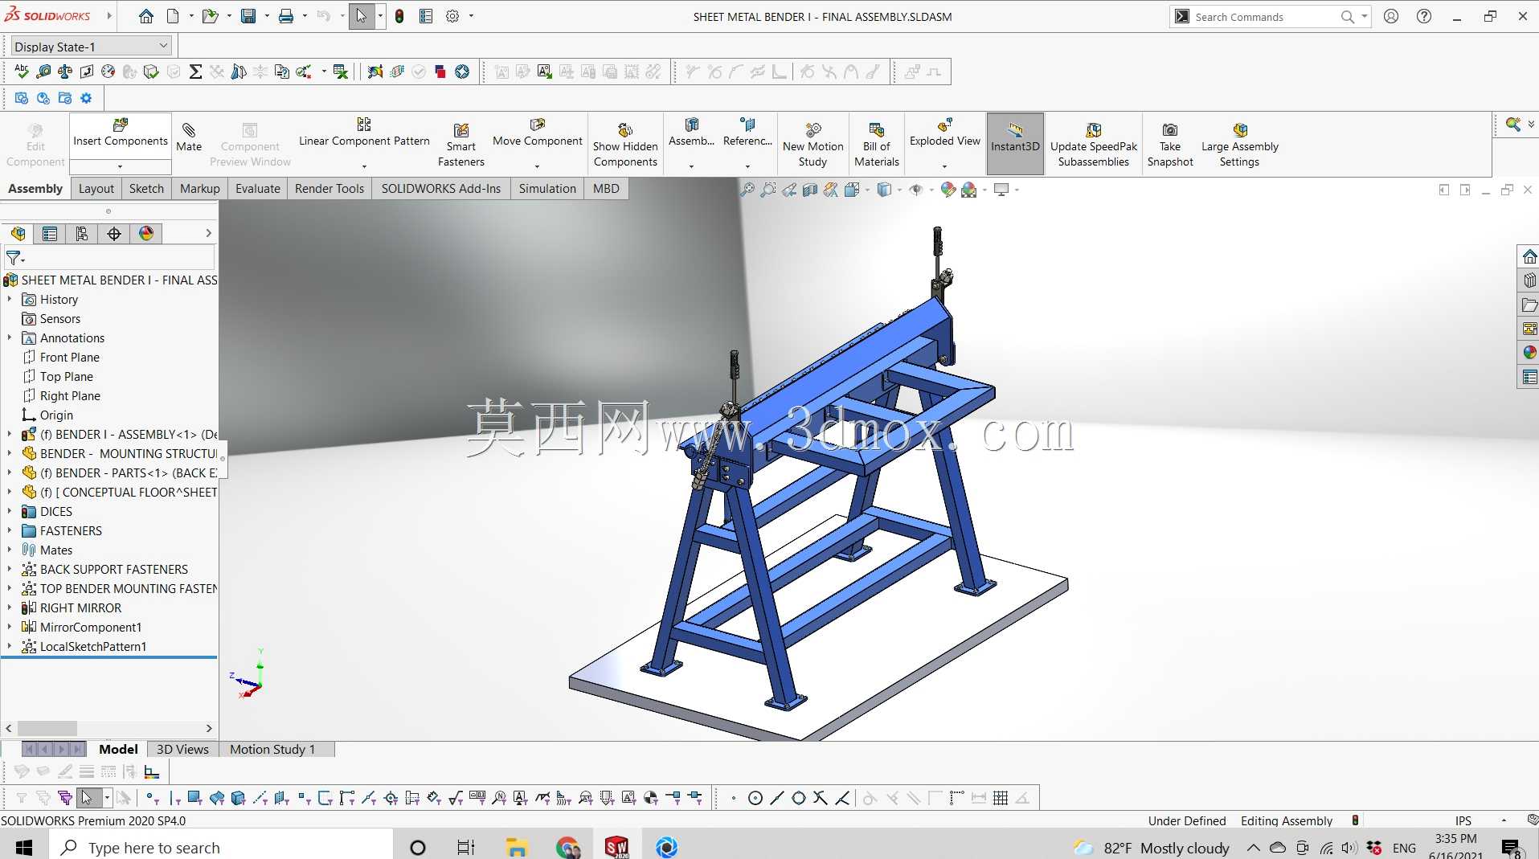The width and height of the screenshot is (1539, 859).
Task: Click Windows Start button
Action: point(24,847)
